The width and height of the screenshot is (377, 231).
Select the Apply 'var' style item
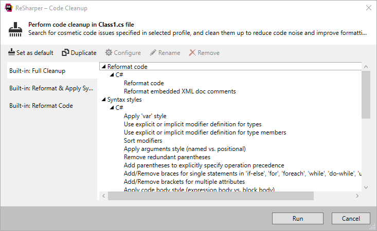(145, 116)
